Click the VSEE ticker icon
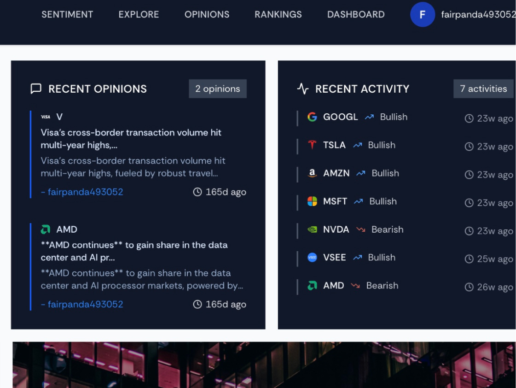 pyautogui.click(x=313, y=258)
